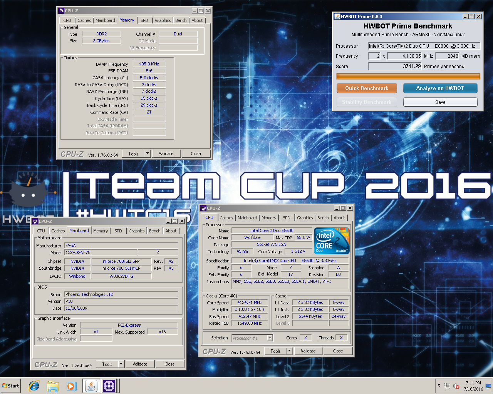Click title bar icon of Memory CPU-Z window
The width and height of the screenshot is (493, 394).
tap(62, 11)
